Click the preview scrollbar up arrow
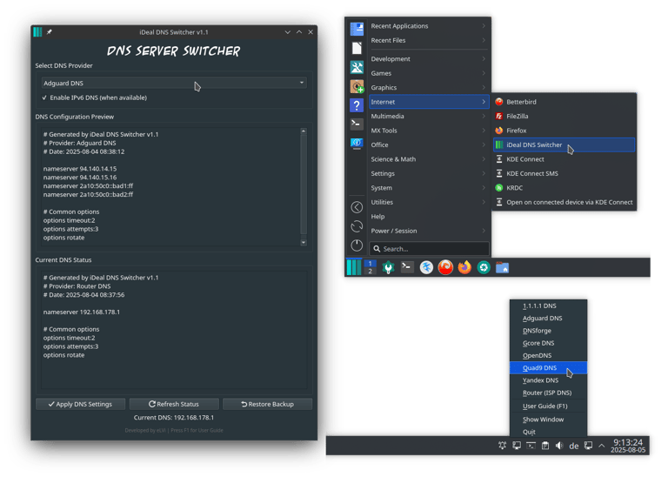Image resolution: width=668 pixels, height=477 pixels. point(304,131)
